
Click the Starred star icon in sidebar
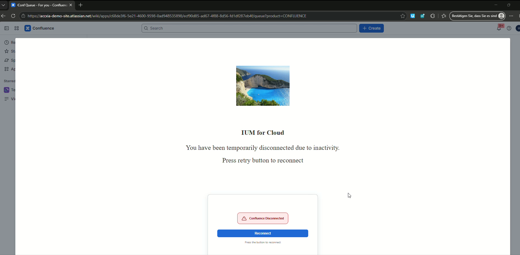tap(7, 51)
